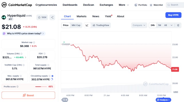Viewport: 184px width, 102px height.
Task: Select the All time range
Action: (165, 25)
